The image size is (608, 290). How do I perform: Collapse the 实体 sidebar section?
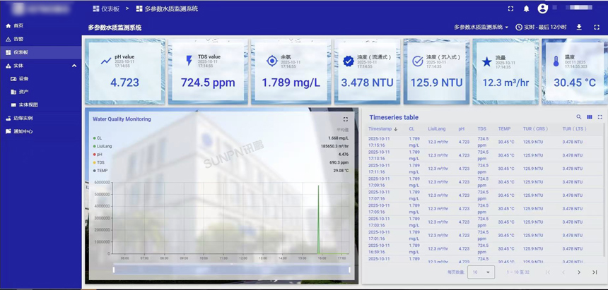point(74,66)
